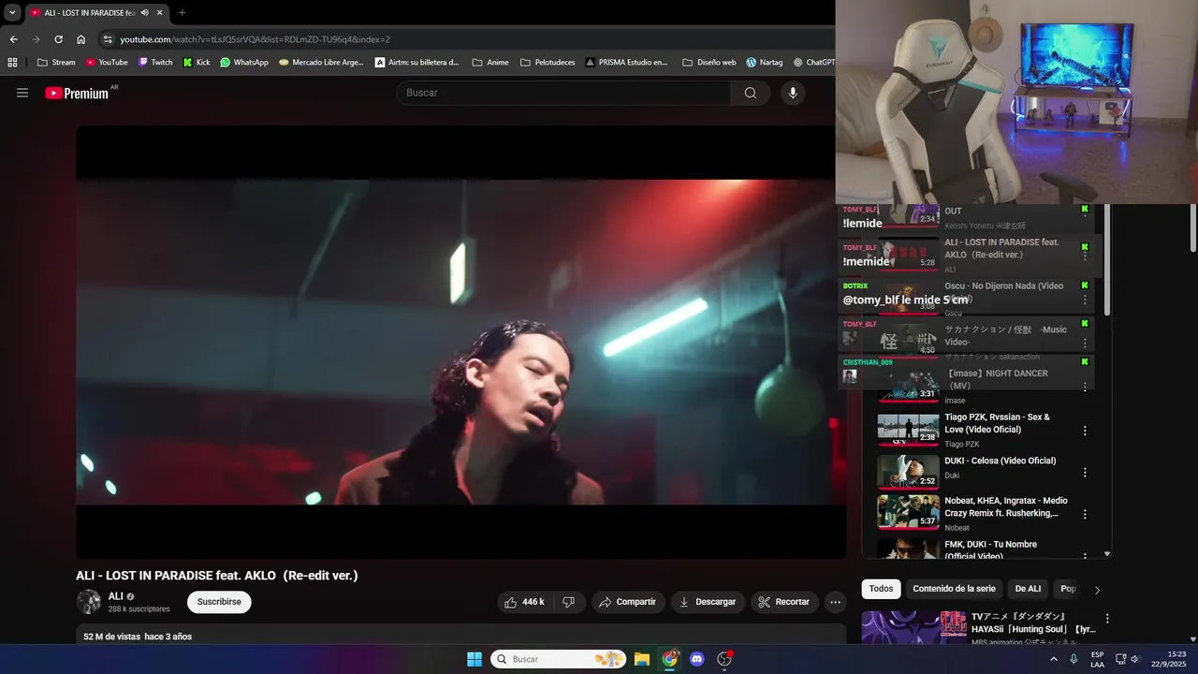View site information icon in address bar
The height and width of the screenshot is (674, 1198).
[108, 39]
